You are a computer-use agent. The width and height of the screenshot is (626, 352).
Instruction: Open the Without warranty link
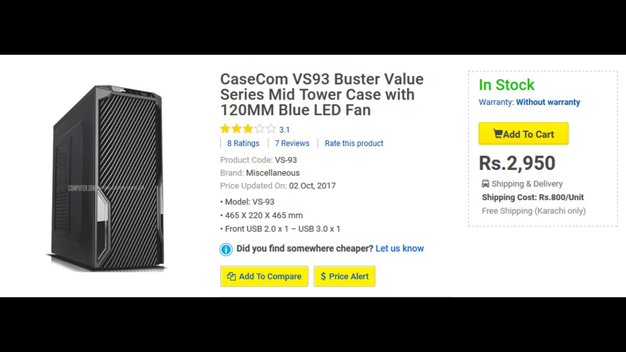tap(548, 102)
